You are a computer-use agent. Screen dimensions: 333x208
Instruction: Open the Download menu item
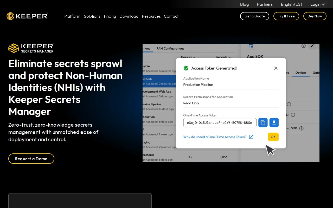[x=129, y=16]
